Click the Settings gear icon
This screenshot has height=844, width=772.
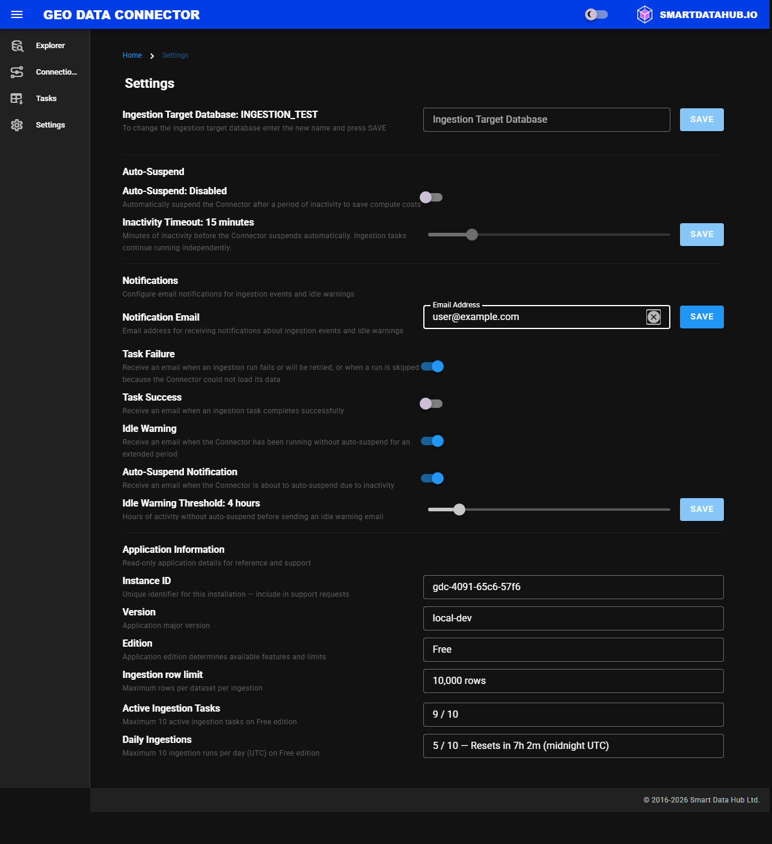pyautogui.click(x=17, y=125)
